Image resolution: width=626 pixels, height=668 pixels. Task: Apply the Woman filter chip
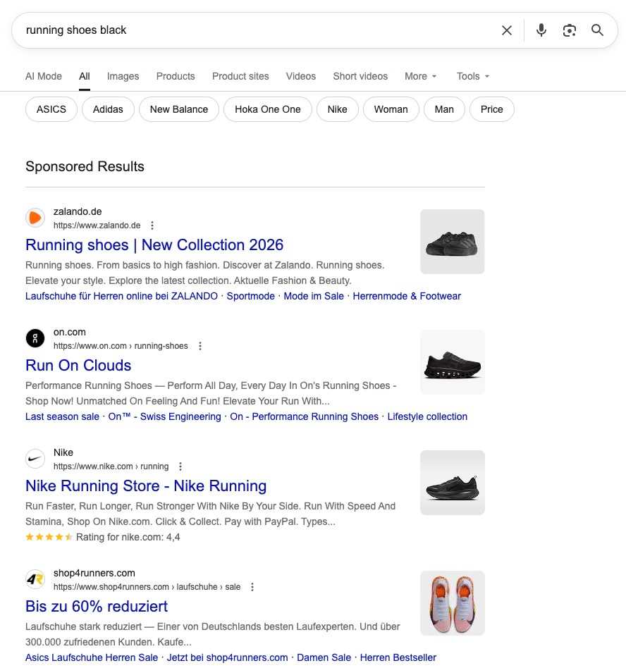tap(391, 109)
